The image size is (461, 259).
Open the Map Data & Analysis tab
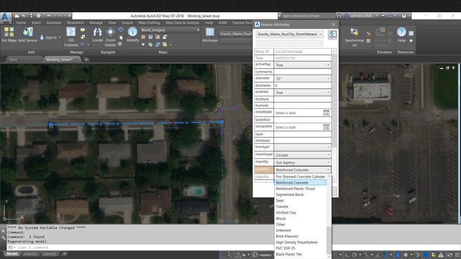[x=182, y=23]
